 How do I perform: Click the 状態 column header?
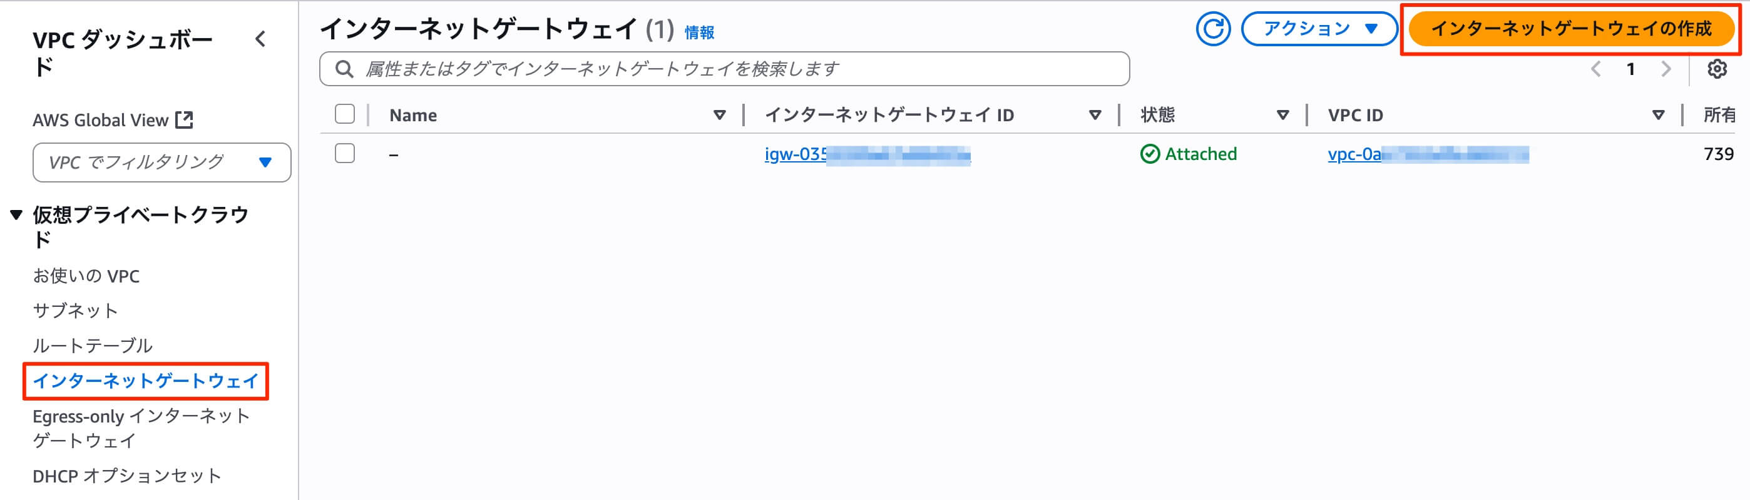(1158, 116)
